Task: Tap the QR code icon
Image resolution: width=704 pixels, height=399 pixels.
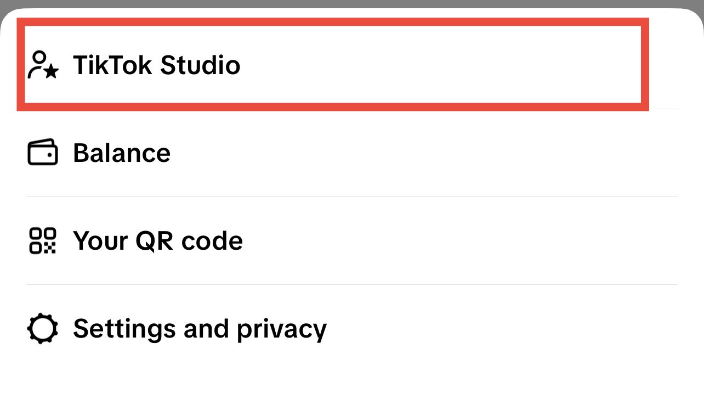Action: point(43,240)
